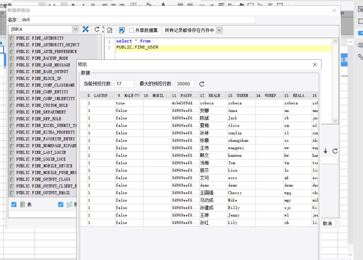Image resolution: width=363 pixels, height=260 pixels.
Task: Click the username cell 'zhangshan'
Action: click(x=242, y=140)
